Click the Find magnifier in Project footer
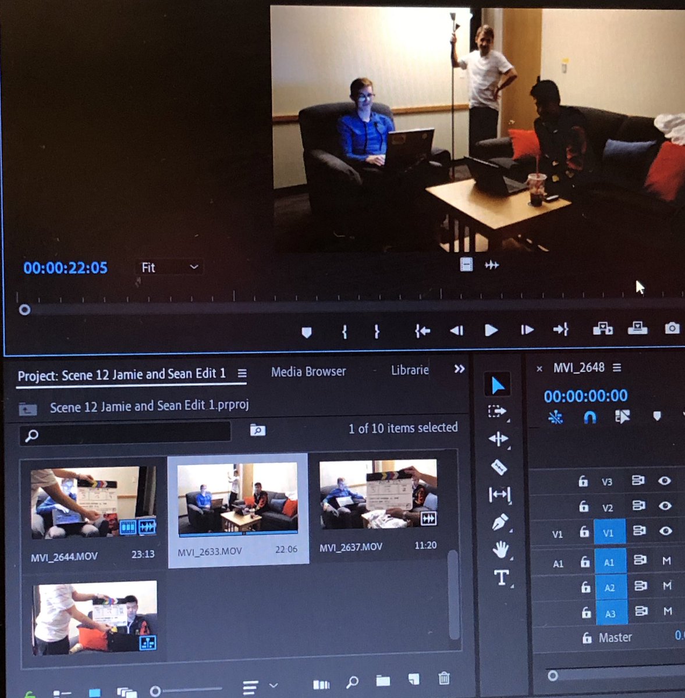Image resolution: width=685 pixels, height=698 pixels. pos(352,682)
